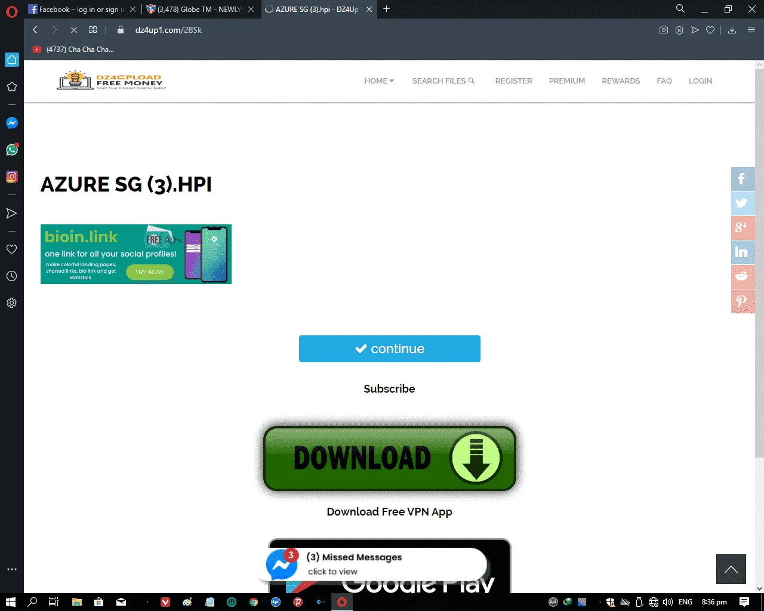Image resolution: width=764 pixels, height=611 pixels.
Task: Share page on Google Plus side button
Action: click(743, 227)
